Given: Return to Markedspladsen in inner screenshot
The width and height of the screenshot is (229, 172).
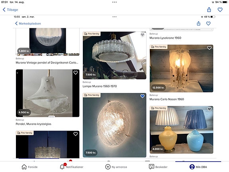Looking at the screenshot, I should point(28,24).
